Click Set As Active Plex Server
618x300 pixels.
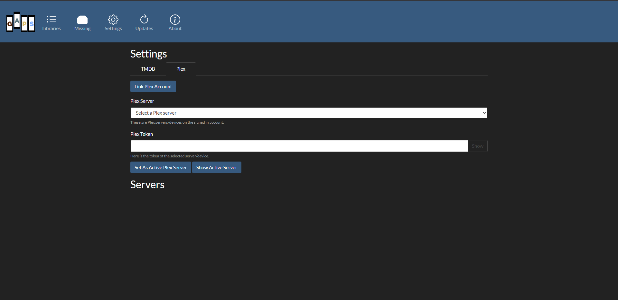tap(160, 167)
